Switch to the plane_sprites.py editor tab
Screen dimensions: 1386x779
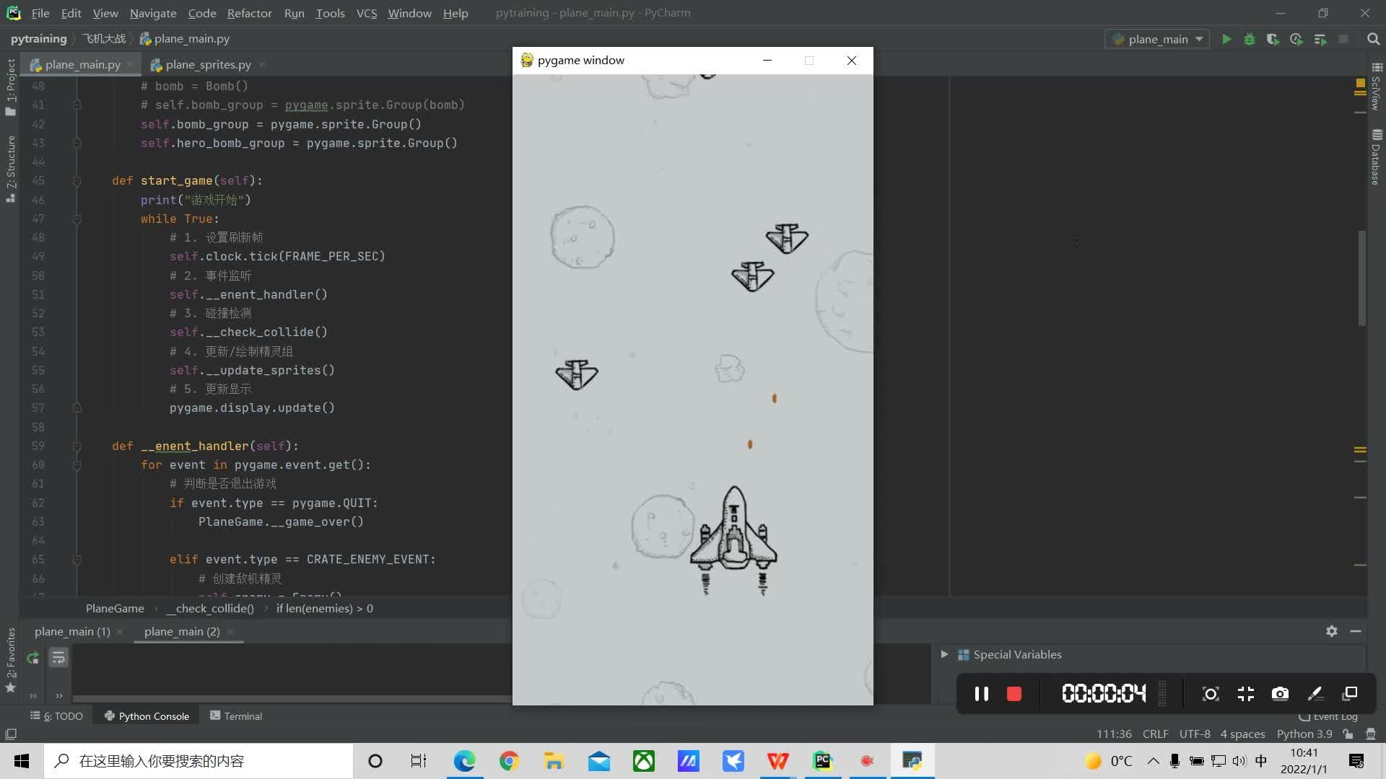(208, 65)
